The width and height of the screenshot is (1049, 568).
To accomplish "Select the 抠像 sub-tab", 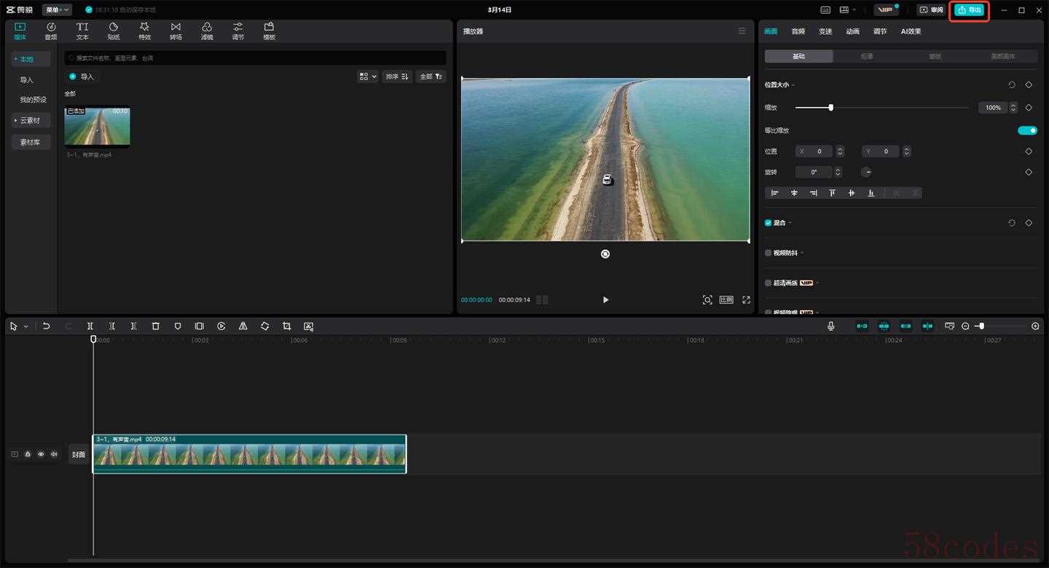I will coord(867,56).
